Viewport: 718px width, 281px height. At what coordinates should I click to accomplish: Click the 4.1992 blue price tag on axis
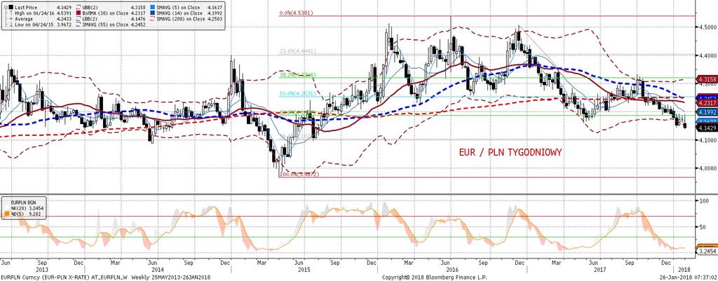(705, 111)
